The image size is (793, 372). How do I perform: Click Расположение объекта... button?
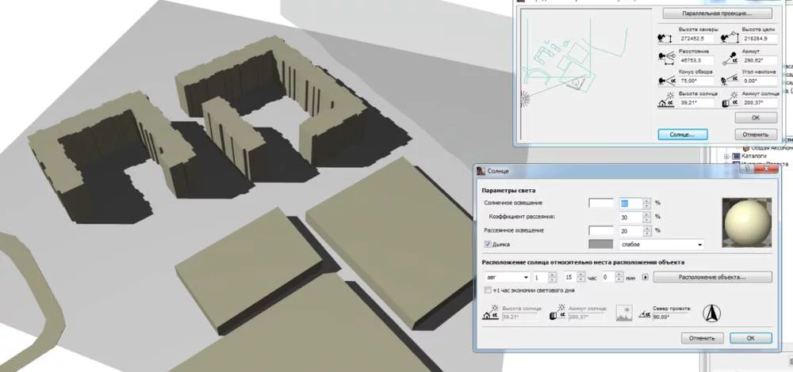711,277
